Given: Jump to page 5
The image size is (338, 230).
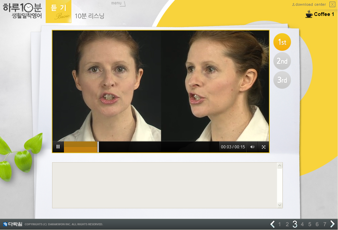Looking at the screenshot, I should pos(310,224).
